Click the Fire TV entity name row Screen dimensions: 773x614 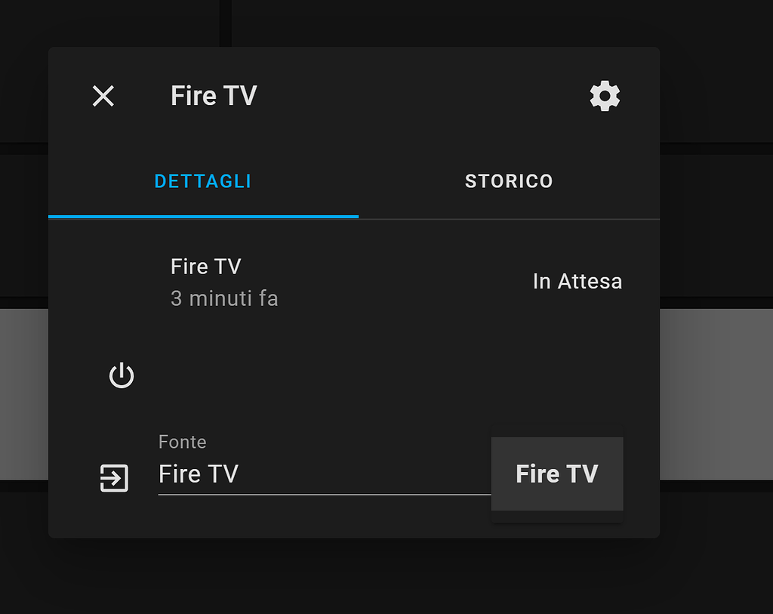(x=205, y=266)
